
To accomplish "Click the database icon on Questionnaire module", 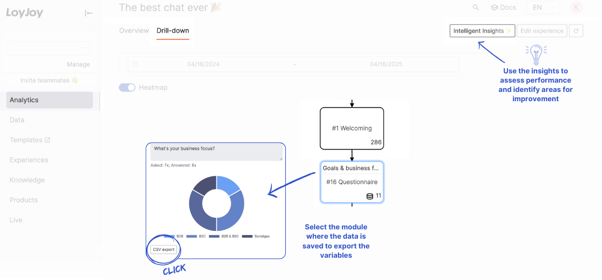I will (370, 196).
